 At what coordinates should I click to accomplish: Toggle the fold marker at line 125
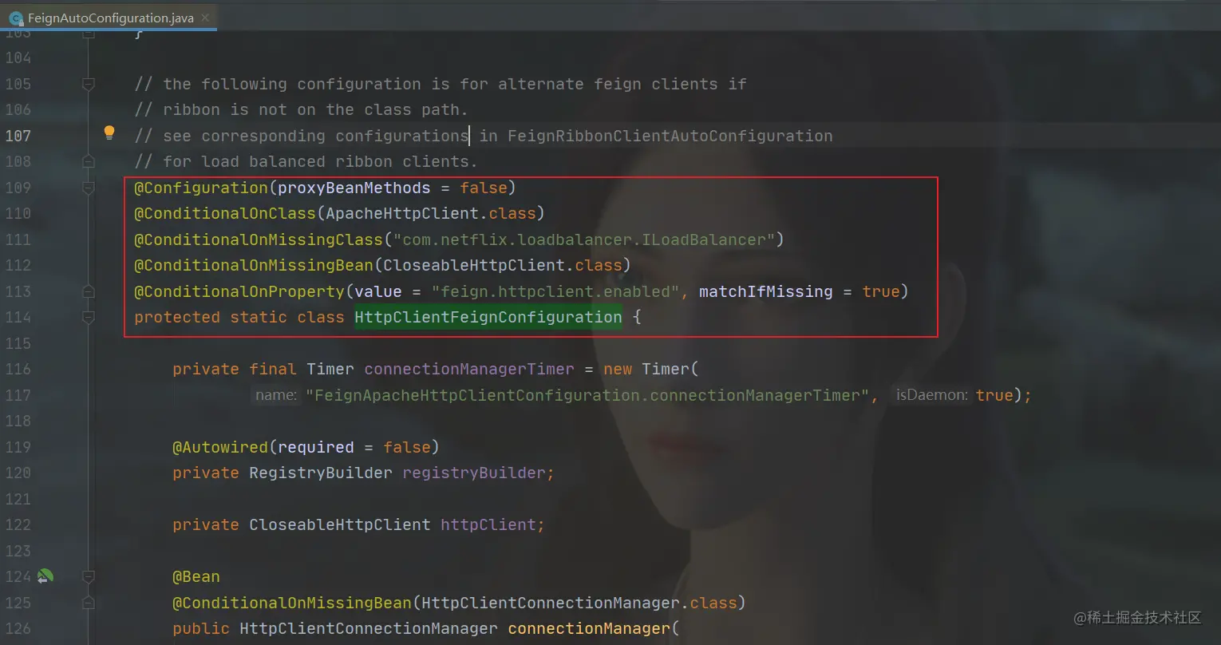coord(89,603)
